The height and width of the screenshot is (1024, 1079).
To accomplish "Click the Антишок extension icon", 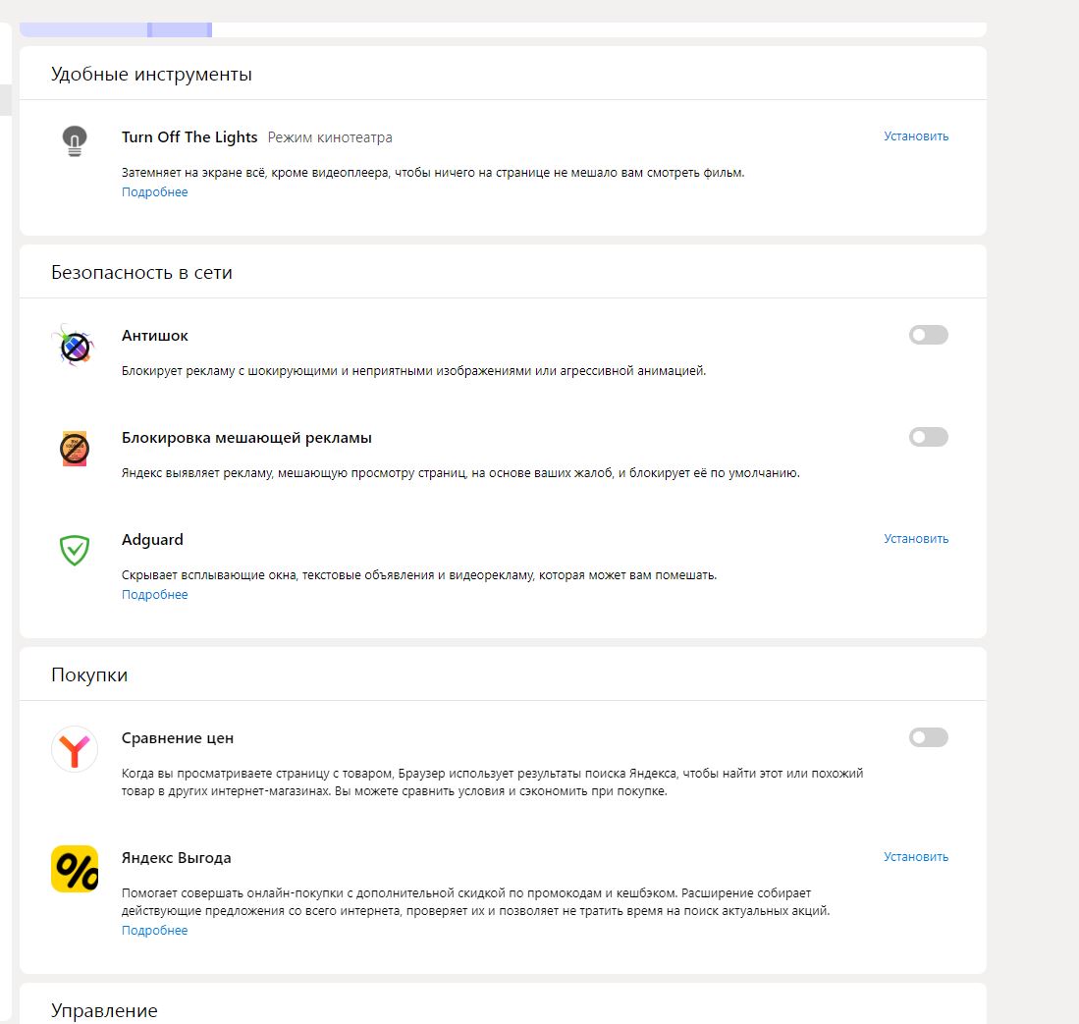I will (72, 346).
